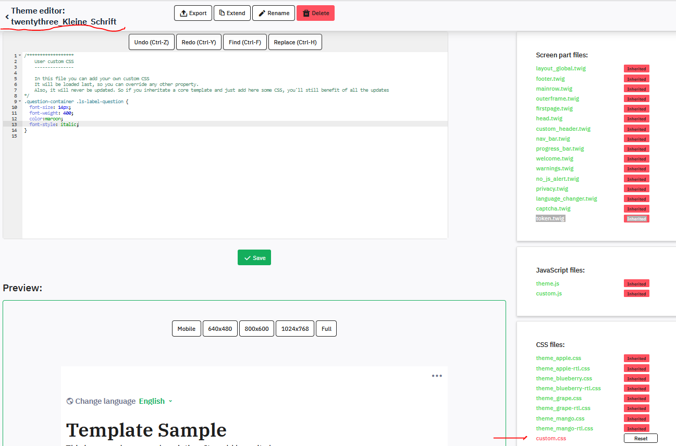
Task: Click the Rename theme button
Action: point(274,13)
